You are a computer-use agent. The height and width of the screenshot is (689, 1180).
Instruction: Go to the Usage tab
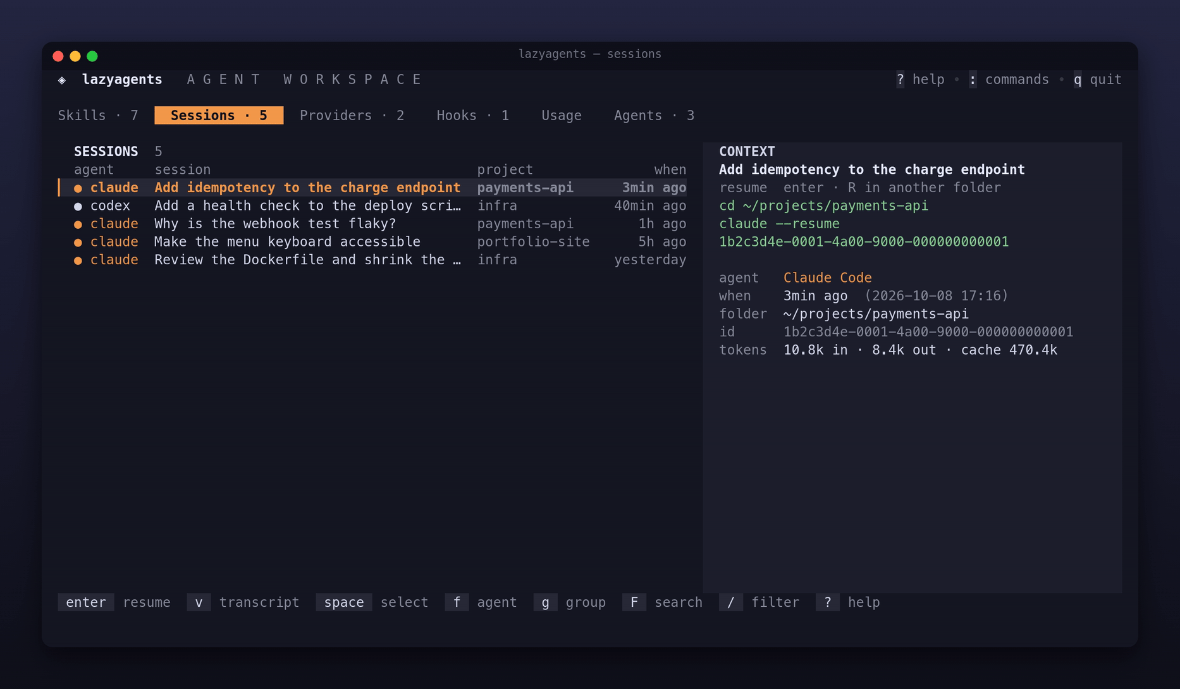562,116
